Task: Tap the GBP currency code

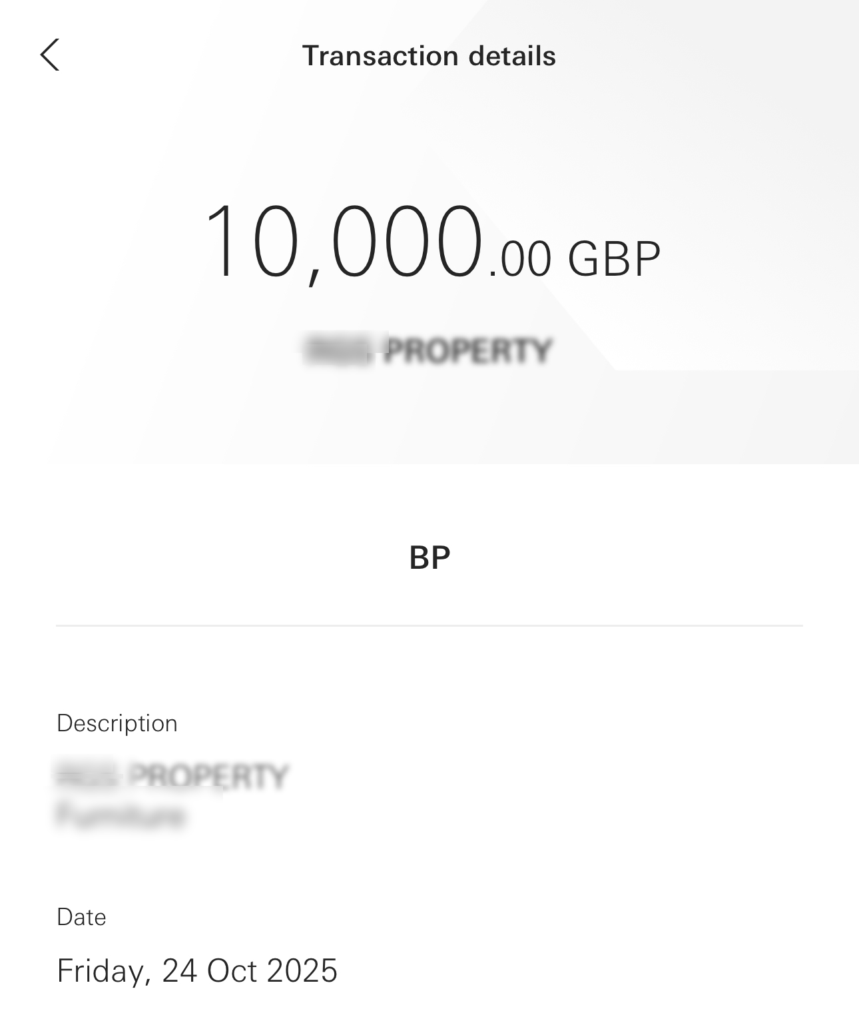Action: (x=613, y=259)
